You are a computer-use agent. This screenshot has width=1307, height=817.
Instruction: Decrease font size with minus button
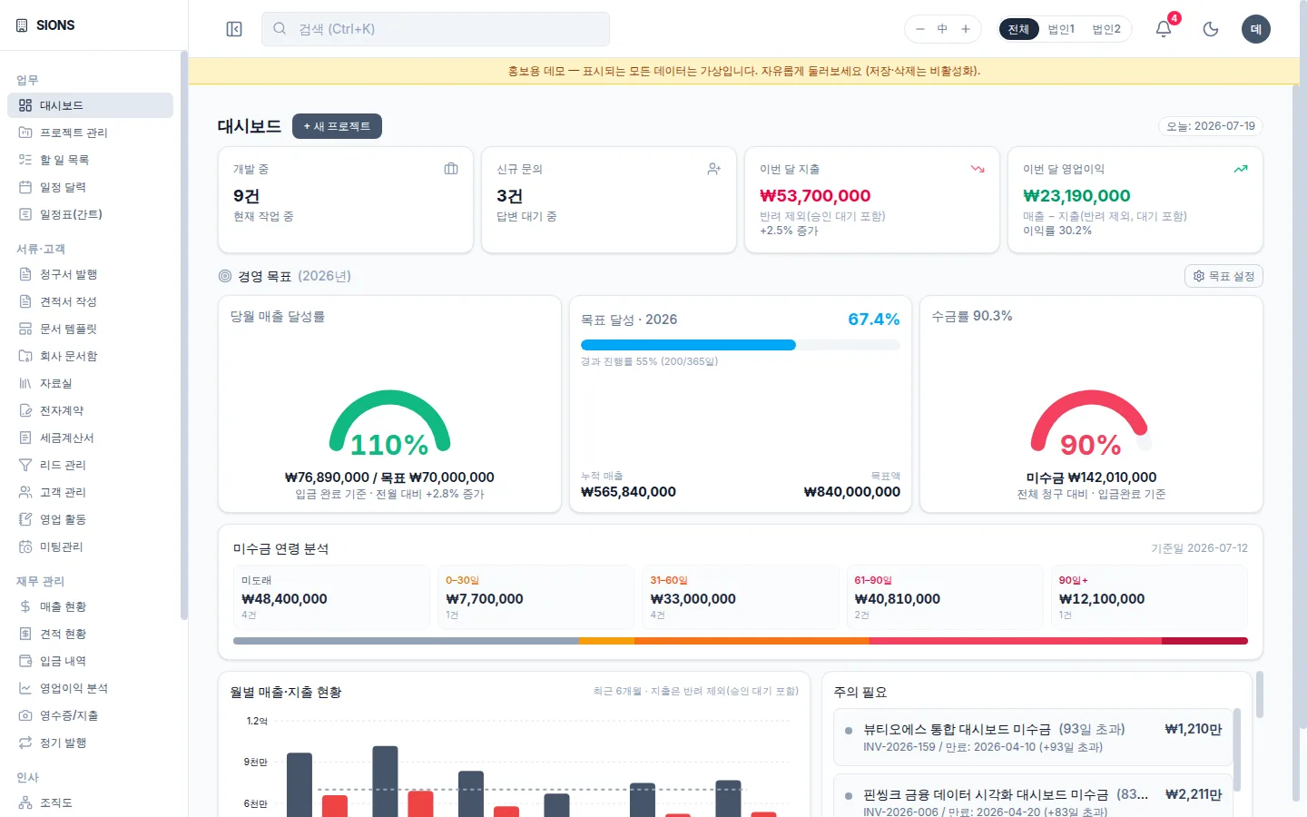(919, 29)
